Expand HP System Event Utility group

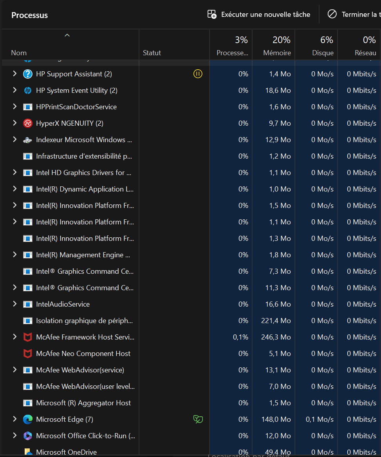(14, 90)
